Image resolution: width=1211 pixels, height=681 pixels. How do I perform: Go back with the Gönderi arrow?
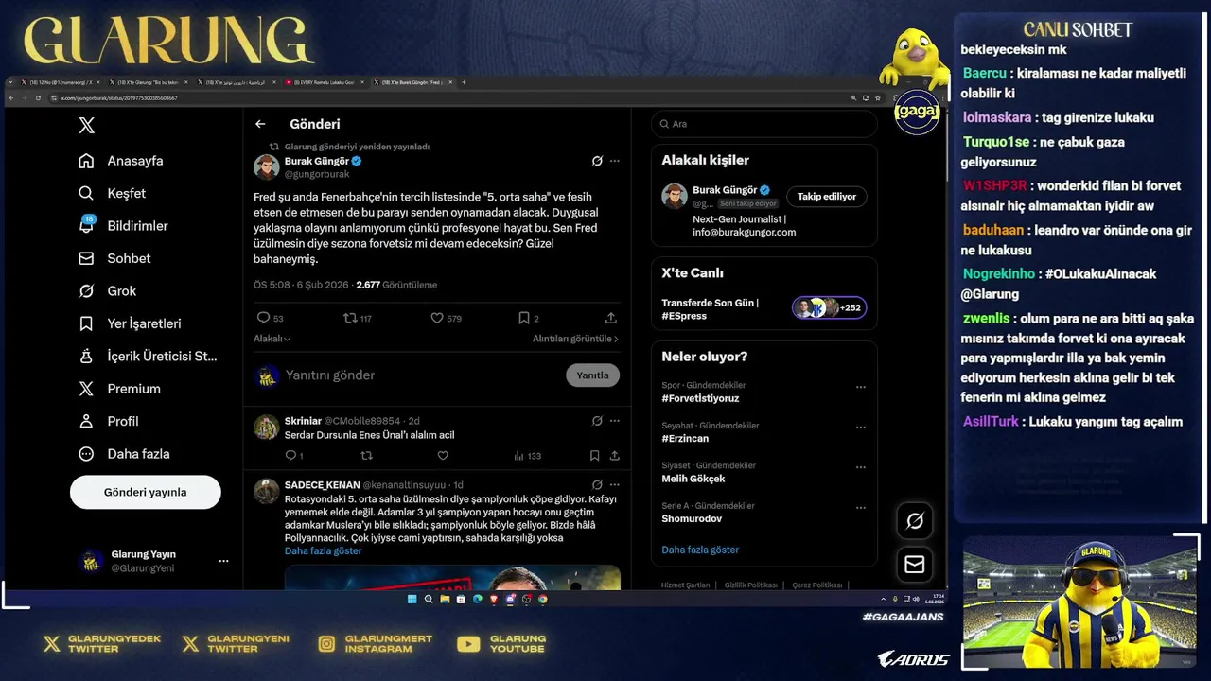[x=260, y=124]
